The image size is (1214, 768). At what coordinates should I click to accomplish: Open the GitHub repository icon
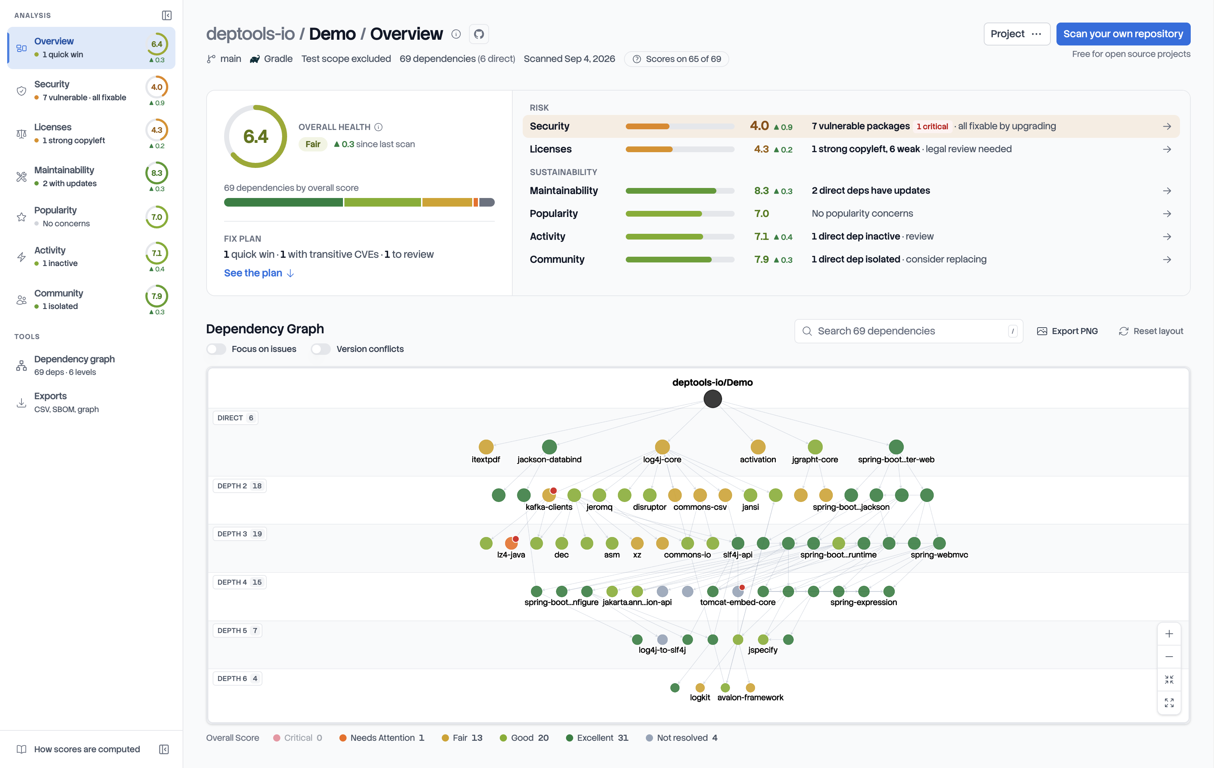coord(479,34)
